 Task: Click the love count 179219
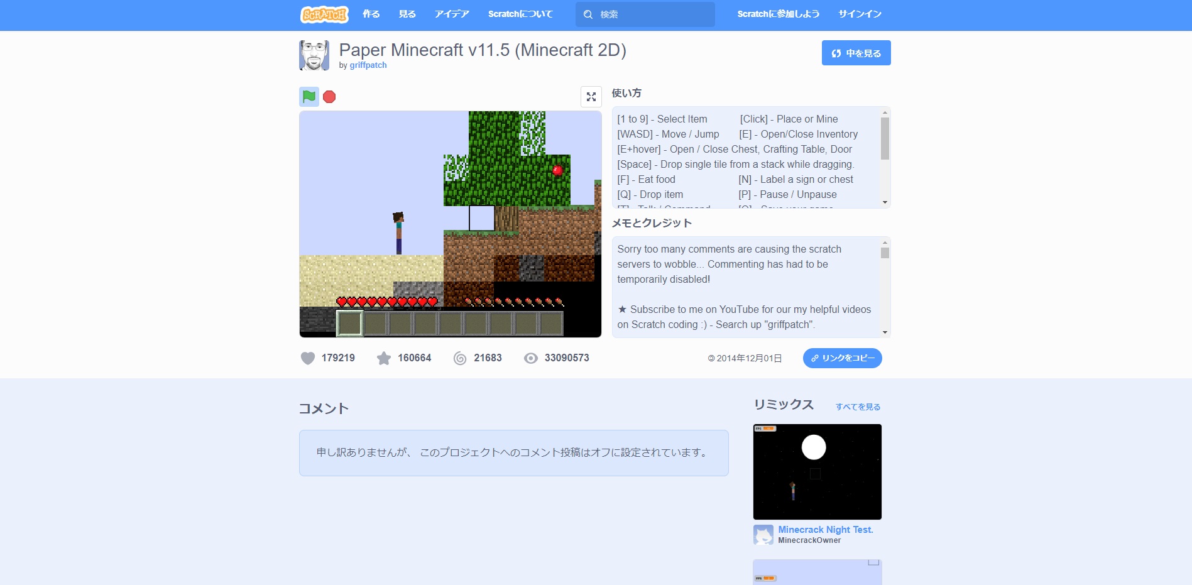pos(338,358)
